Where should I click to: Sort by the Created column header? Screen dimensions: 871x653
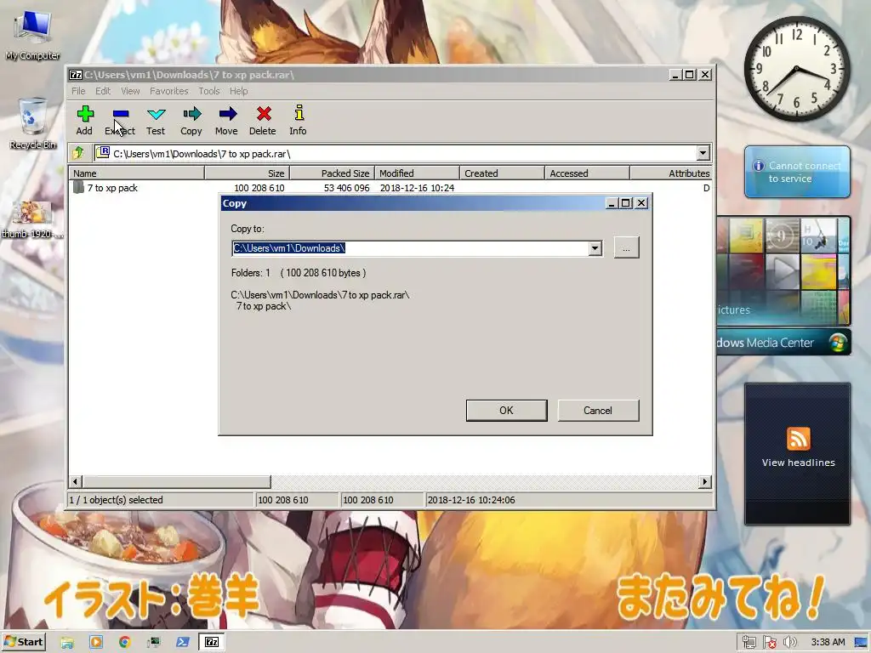click(502, 173)
